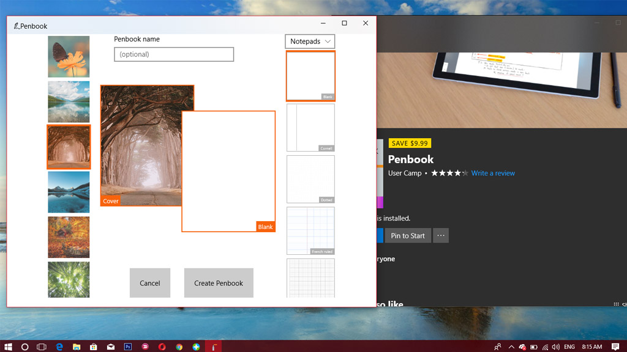Choose the Dotted paper template
627x352 pixels.
[x=310, y=179]
